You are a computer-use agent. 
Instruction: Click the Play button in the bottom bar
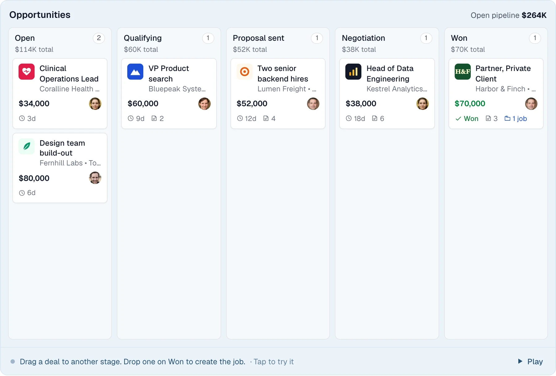(530, 361)
